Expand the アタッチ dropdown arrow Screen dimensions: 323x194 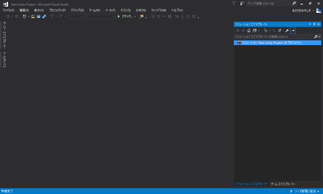[135, 17]
